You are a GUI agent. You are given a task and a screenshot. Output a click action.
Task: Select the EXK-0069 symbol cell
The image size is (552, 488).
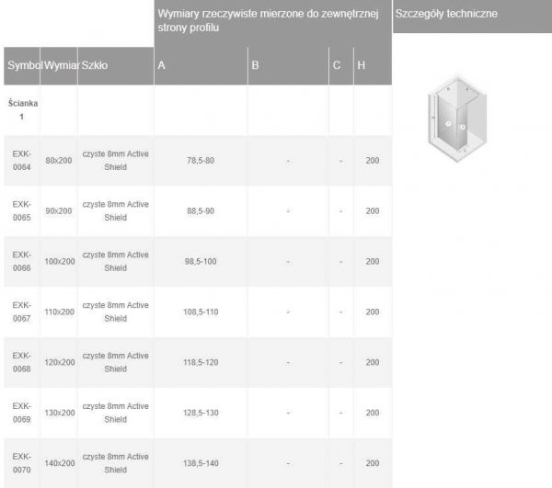(22, 413)
